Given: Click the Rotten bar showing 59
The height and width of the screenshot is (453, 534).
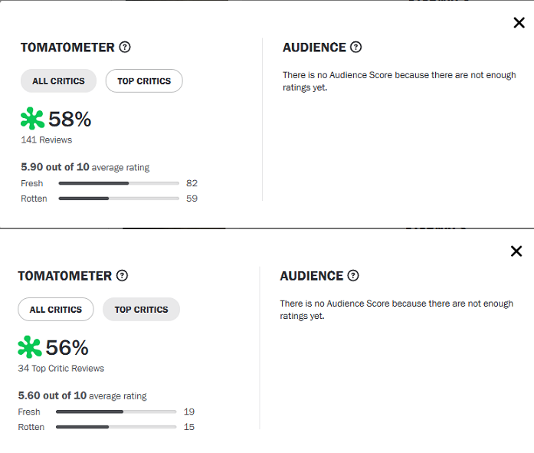Looking at the screenshot, I should [x=119, y=199].
